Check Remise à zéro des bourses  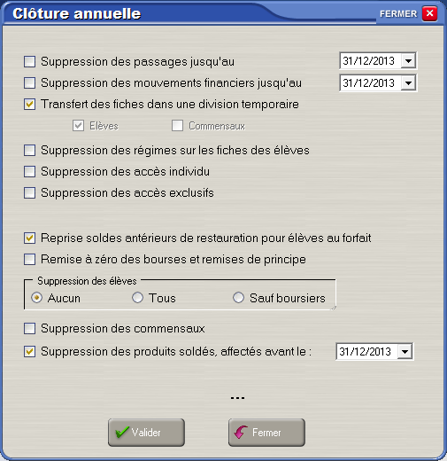pos(29,260)
